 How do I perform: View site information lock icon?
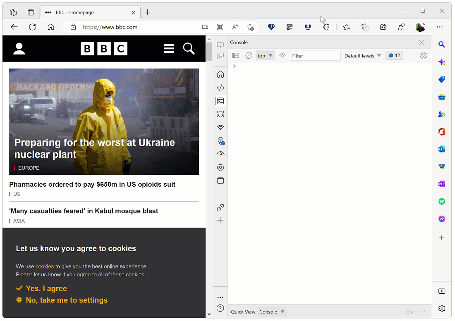73,27
